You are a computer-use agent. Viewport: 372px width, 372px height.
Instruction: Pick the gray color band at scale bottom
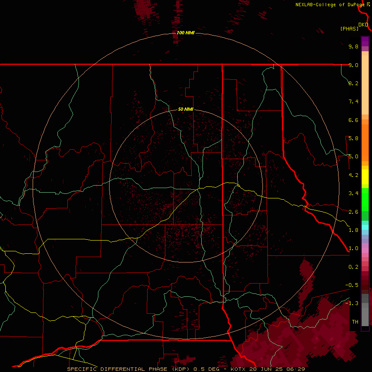click(x=365, y=315)
